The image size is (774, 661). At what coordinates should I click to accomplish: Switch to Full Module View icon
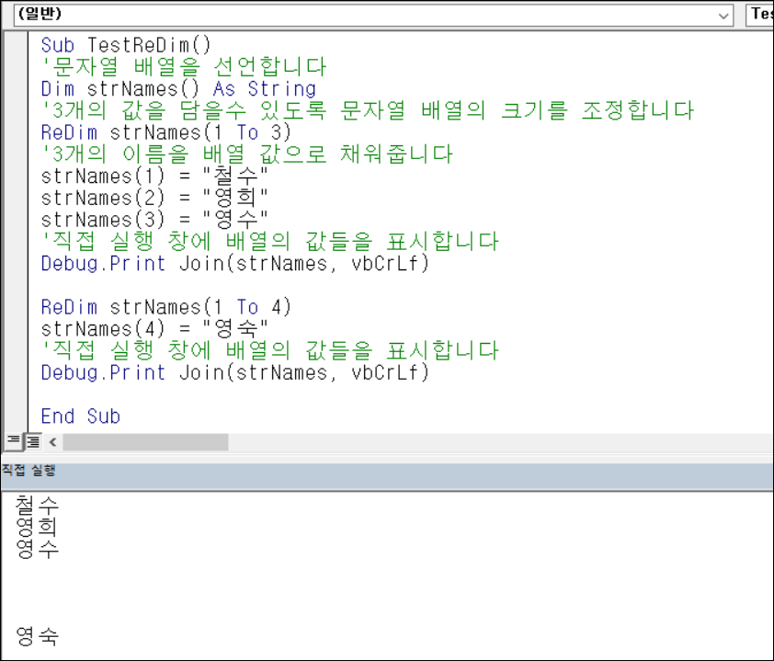coord(33,441)
